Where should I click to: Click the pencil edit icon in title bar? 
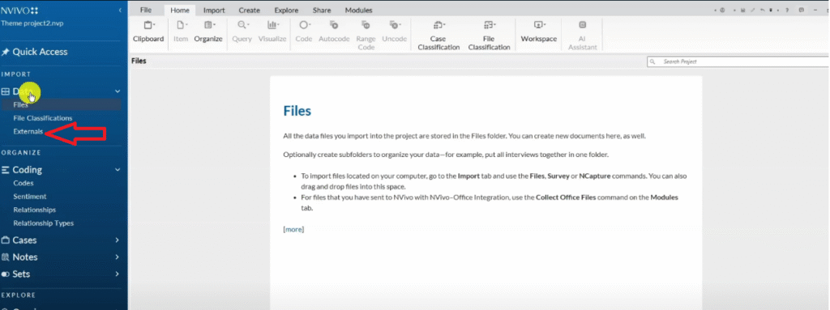(x=753, y=10)
